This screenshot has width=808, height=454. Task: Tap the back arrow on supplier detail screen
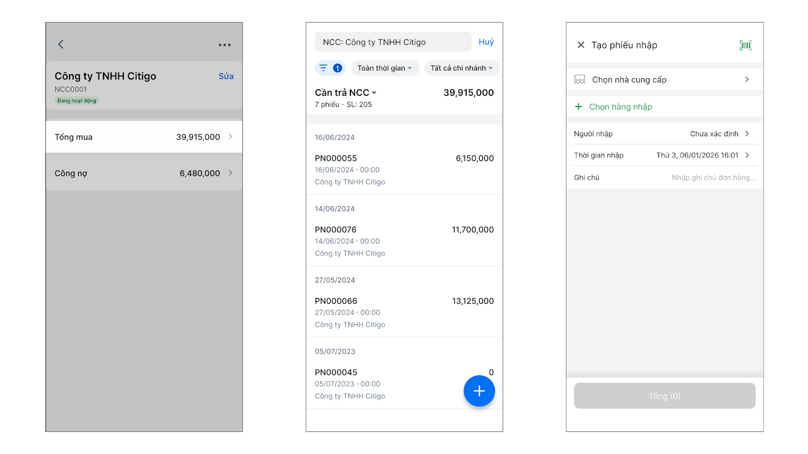pos(61,44)
